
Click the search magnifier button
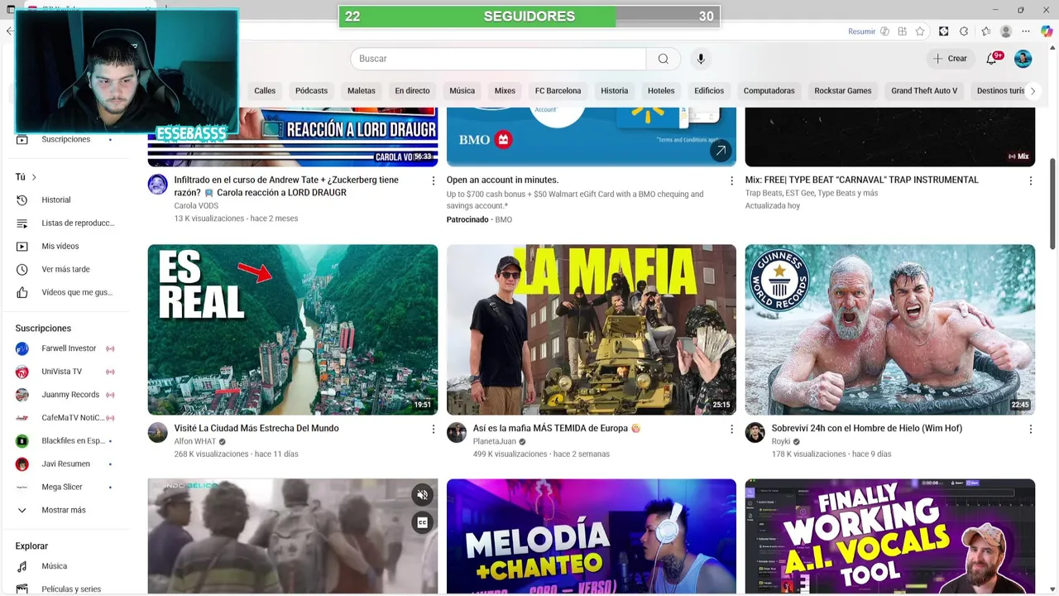coord(664,59)
